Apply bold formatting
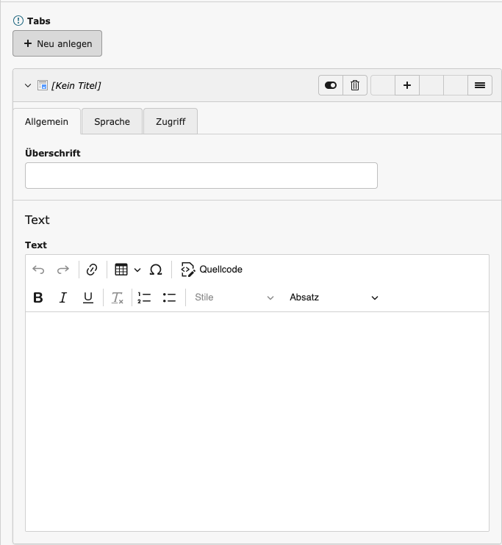The height and width of the screenshot is (545, 502). coord(38,297)
